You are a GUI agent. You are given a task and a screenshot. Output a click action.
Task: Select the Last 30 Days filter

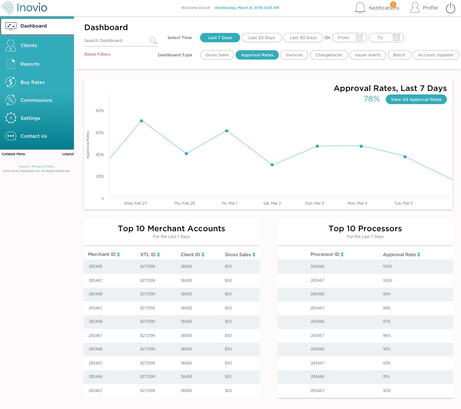[262, 38]
